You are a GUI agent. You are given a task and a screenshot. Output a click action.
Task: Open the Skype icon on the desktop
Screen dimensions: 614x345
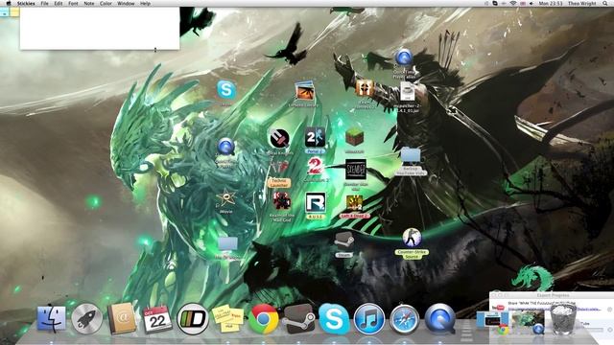pos(226,90)
